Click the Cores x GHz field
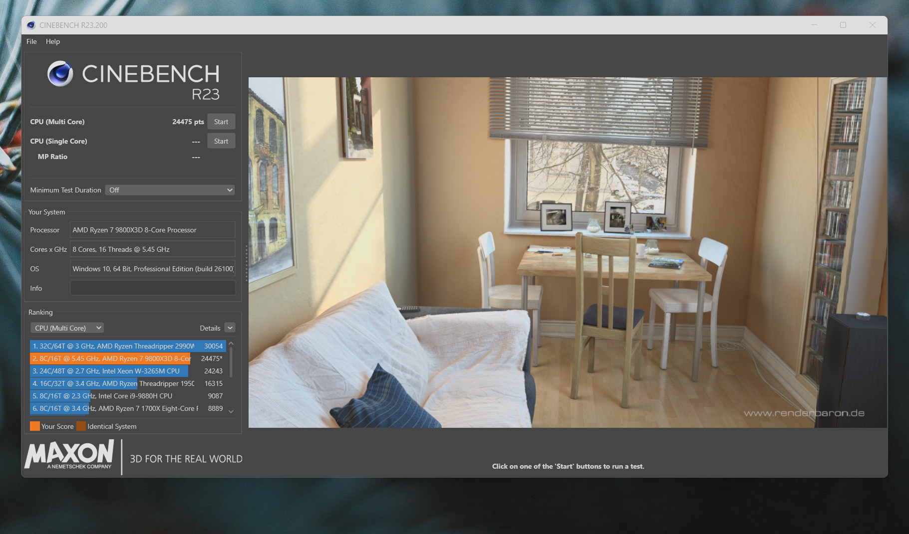The height and width of the screenshot is (534, 909). click(152, 249)
